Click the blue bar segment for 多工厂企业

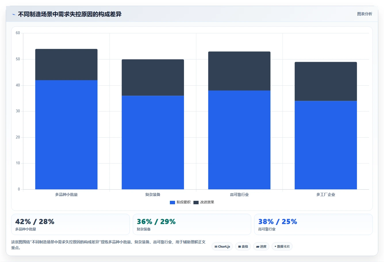pyautogui.click(x=326, y=145)
